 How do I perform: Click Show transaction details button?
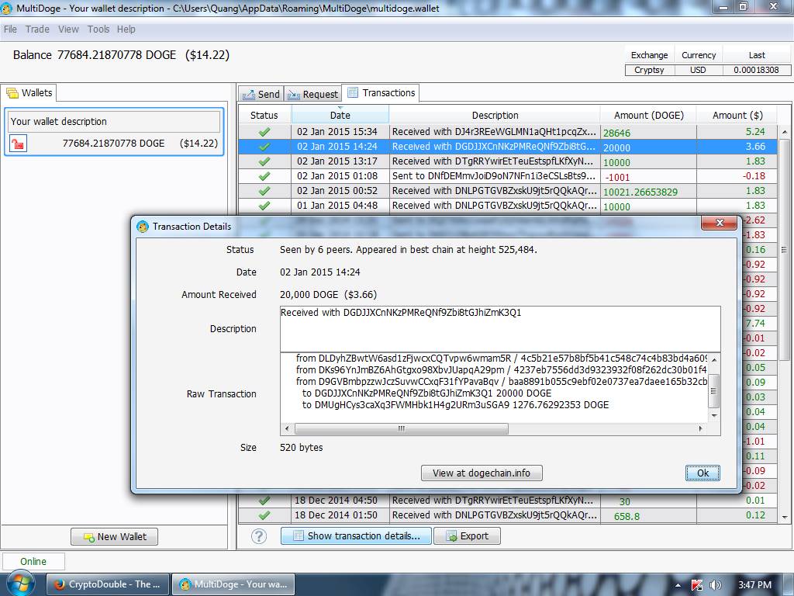tap(356, 535)
